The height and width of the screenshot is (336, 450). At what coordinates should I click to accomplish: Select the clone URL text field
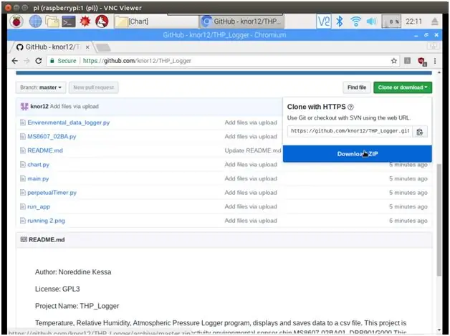coord(350,131)
